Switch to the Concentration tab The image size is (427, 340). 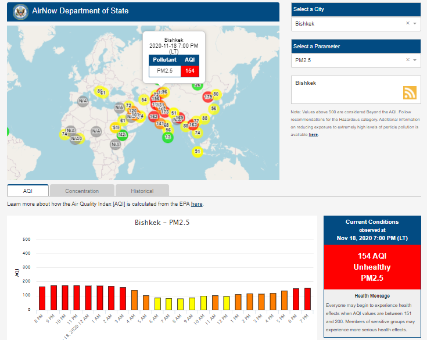tap(82, 191)
